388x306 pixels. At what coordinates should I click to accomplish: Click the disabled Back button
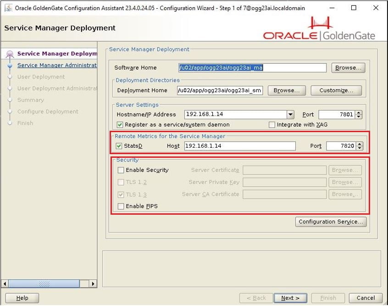[x=256, y=298]
